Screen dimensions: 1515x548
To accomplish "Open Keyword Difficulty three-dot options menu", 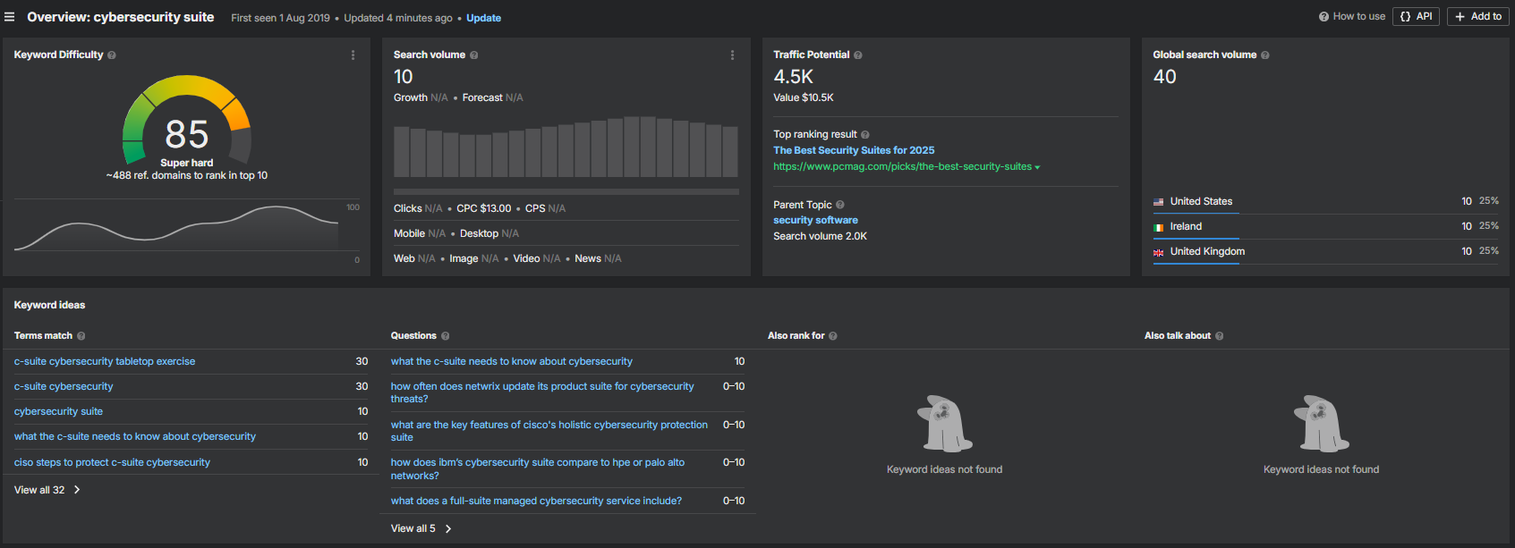I will point(353,55).
